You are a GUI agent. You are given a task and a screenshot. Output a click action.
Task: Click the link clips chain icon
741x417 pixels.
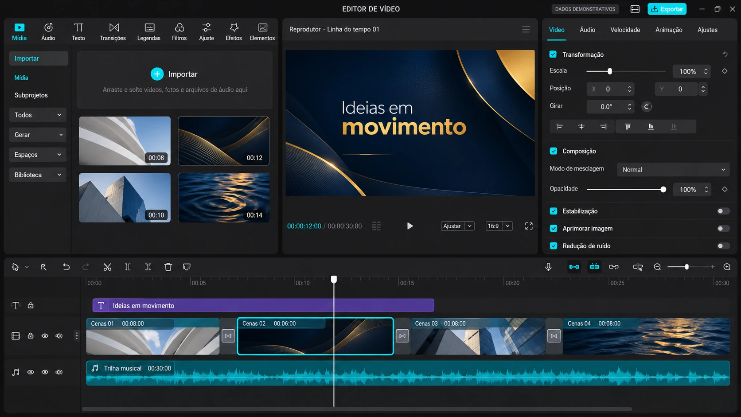coord(614,267)
